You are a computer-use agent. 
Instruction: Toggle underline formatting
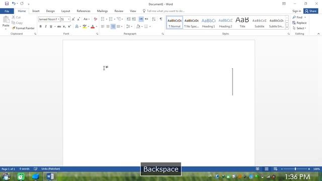[51, 27]
